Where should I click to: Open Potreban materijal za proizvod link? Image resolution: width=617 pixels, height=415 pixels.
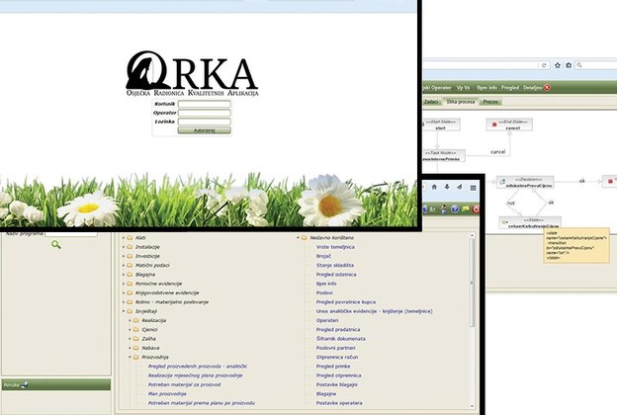(184, 384)
